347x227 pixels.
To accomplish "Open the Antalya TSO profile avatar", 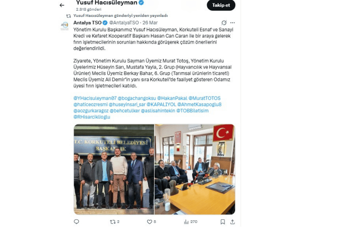I will click(65, 25).
